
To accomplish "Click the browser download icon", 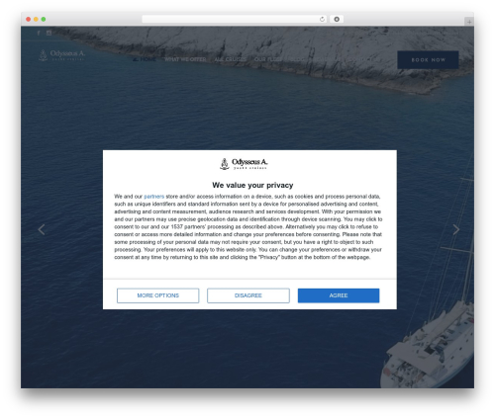I will pyautogui.click(x=337, y=19).
